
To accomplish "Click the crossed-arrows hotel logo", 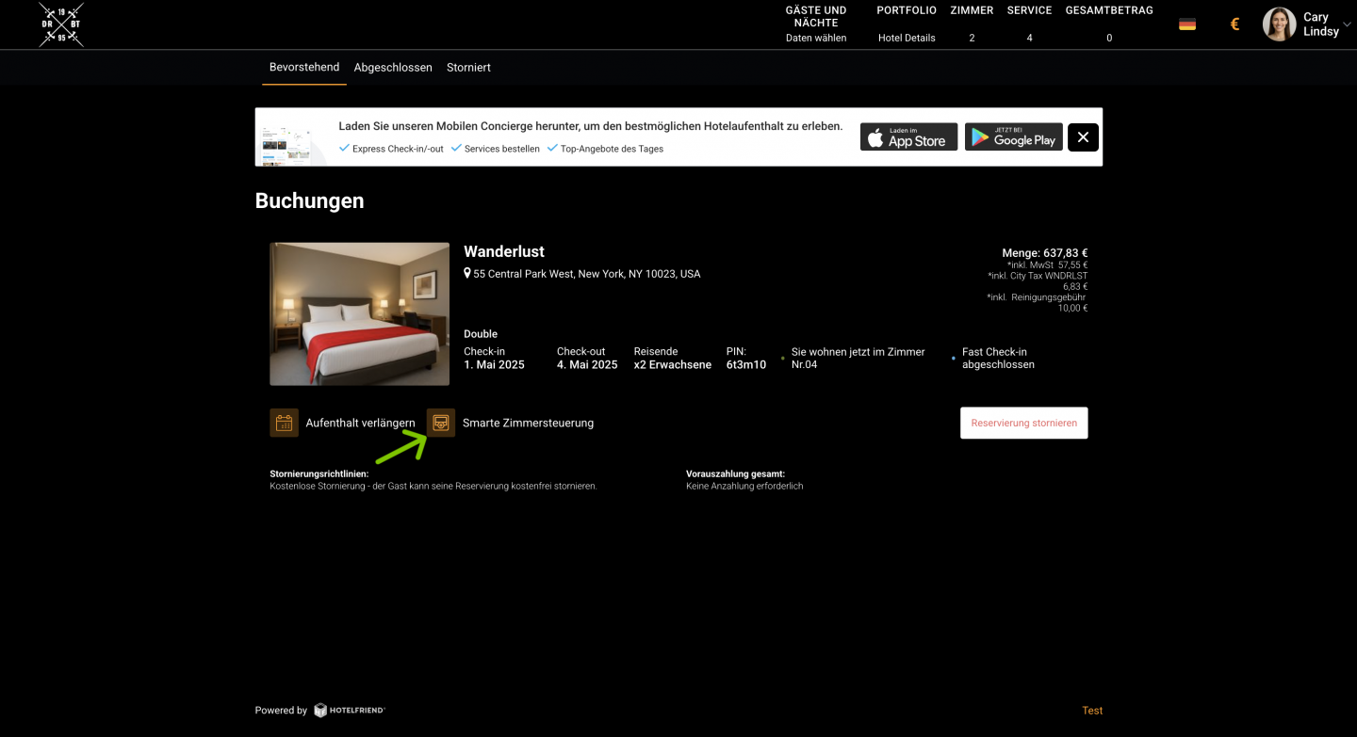I will [61, 24].
